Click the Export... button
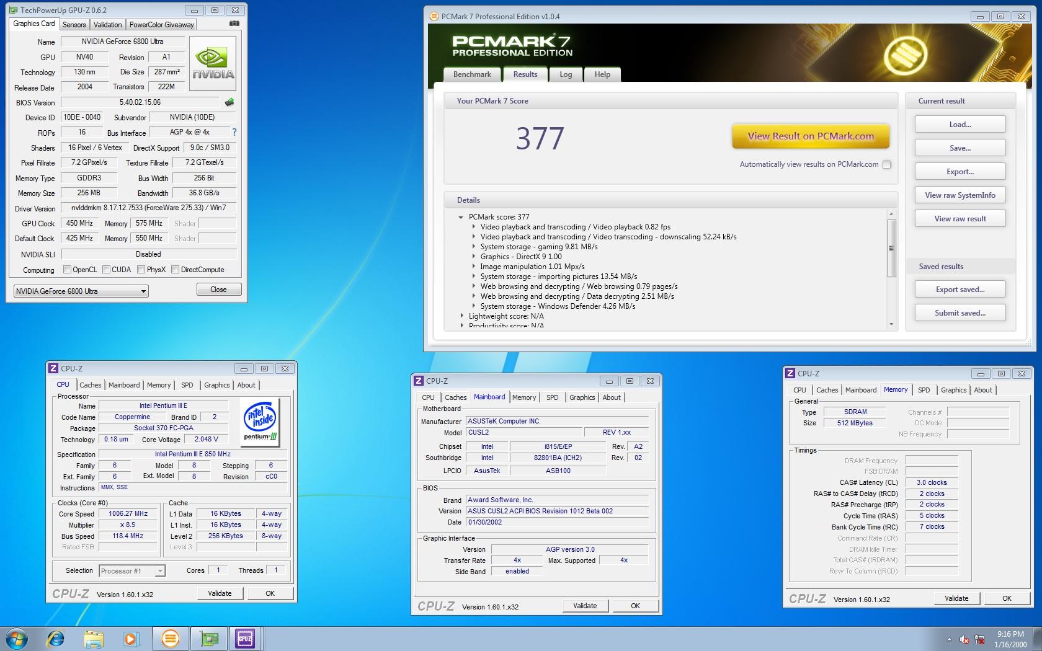1042x651 pixels. (960, 172)
